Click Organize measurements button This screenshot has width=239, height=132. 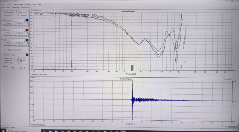point(15,50)
